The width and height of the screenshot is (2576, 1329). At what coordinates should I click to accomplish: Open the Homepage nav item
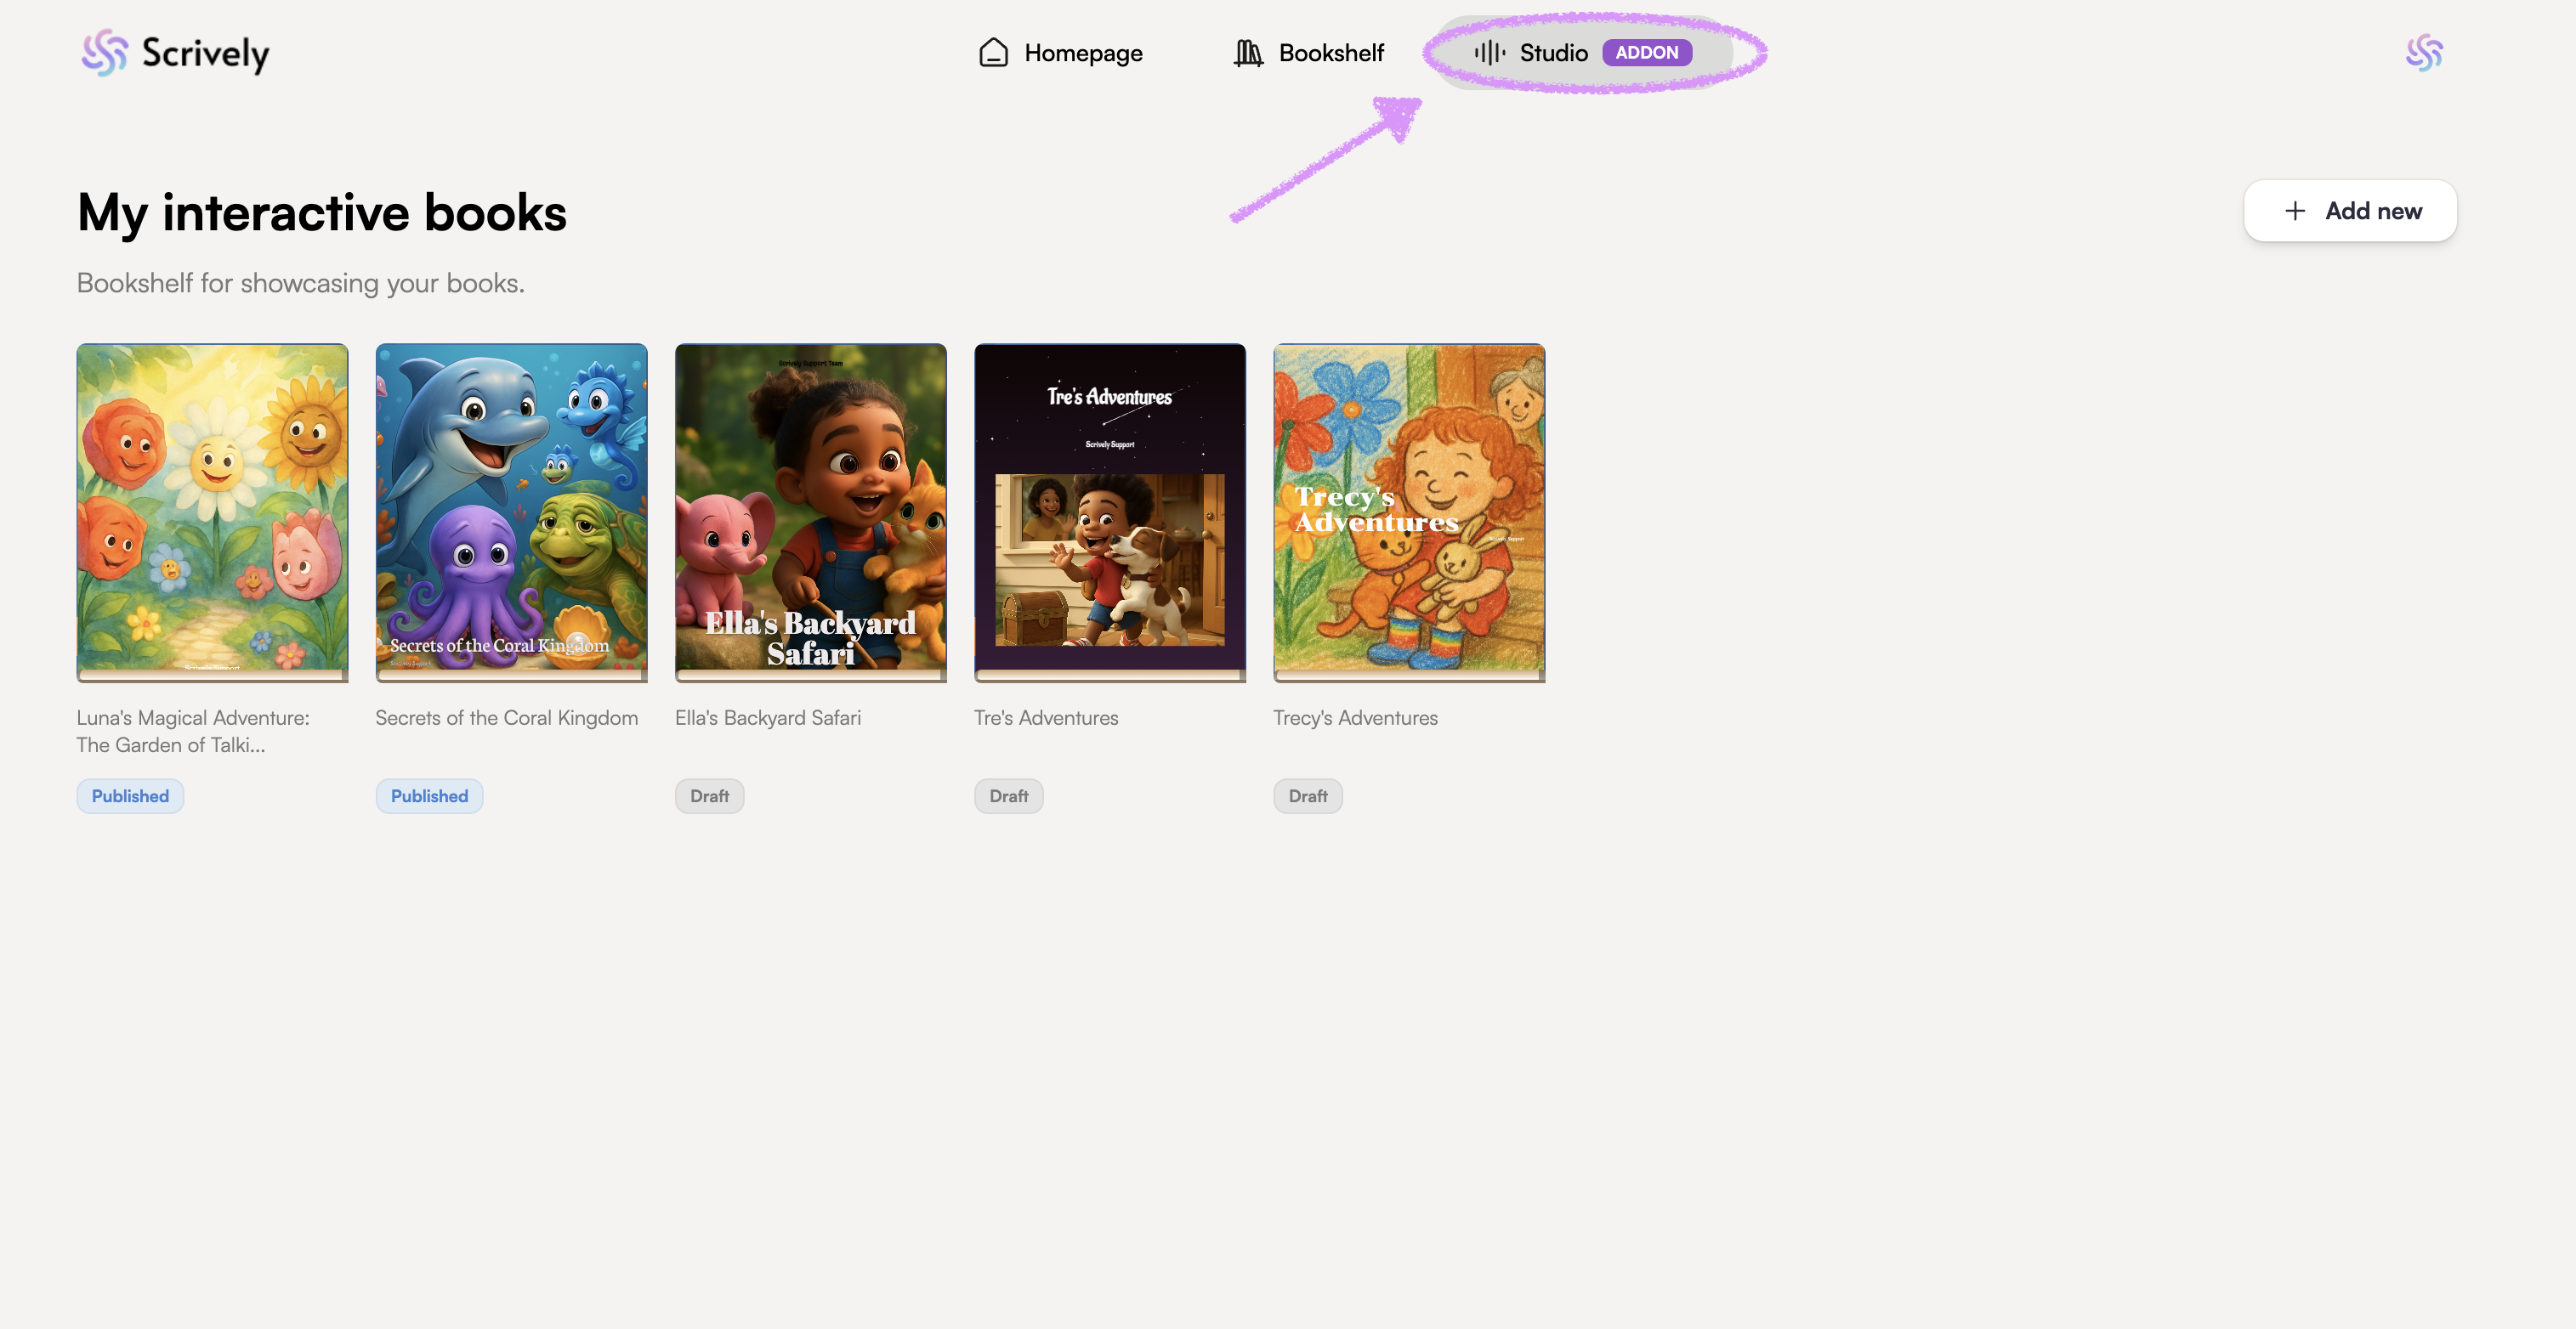[x=1082, y=53]
